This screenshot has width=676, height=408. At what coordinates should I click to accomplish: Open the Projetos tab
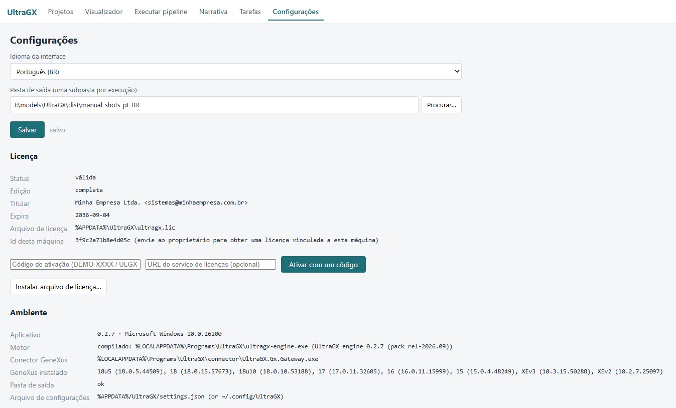pyautogui.click(x=60, y=12)
